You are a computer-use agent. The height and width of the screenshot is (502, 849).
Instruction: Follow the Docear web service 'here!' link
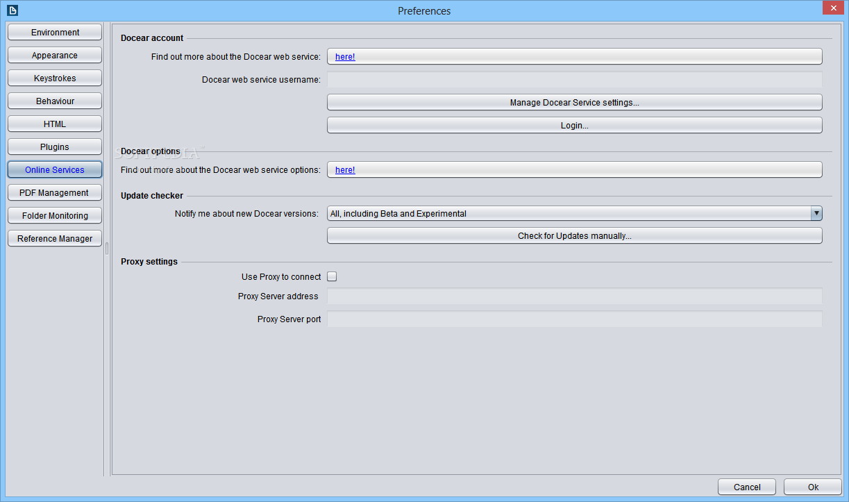tap(345, 57)
